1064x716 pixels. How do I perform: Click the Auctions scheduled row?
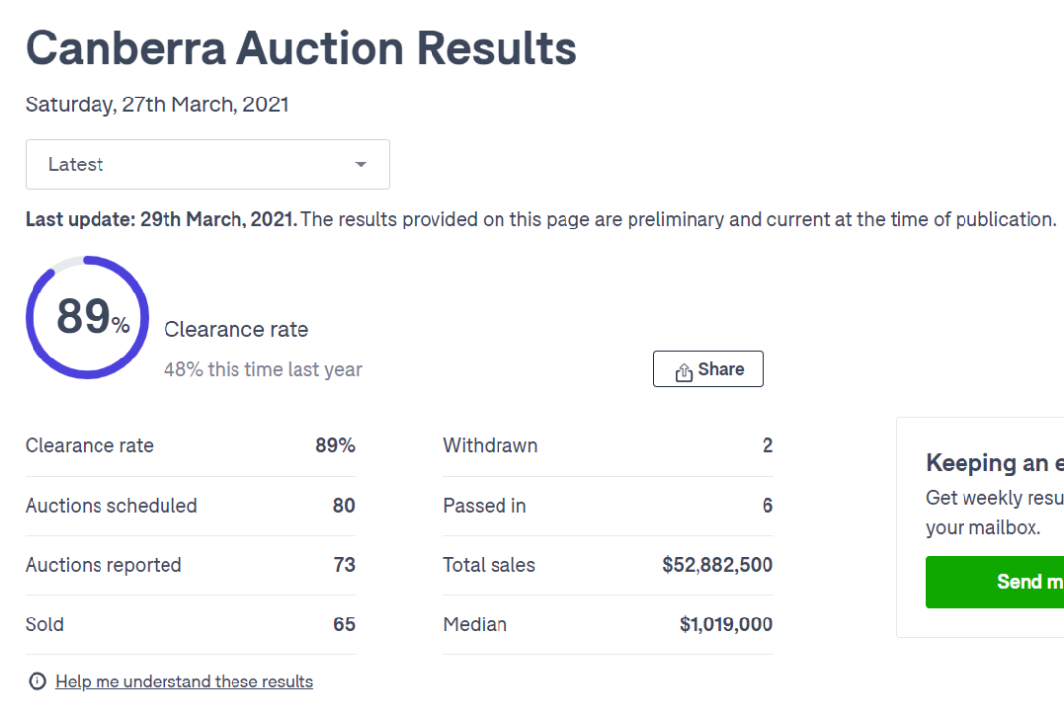[190, 505]
